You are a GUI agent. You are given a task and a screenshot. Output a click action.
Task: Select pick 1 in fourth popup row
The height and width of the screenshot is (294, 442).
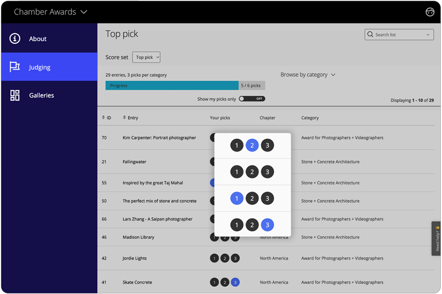[x=237, y=225]
